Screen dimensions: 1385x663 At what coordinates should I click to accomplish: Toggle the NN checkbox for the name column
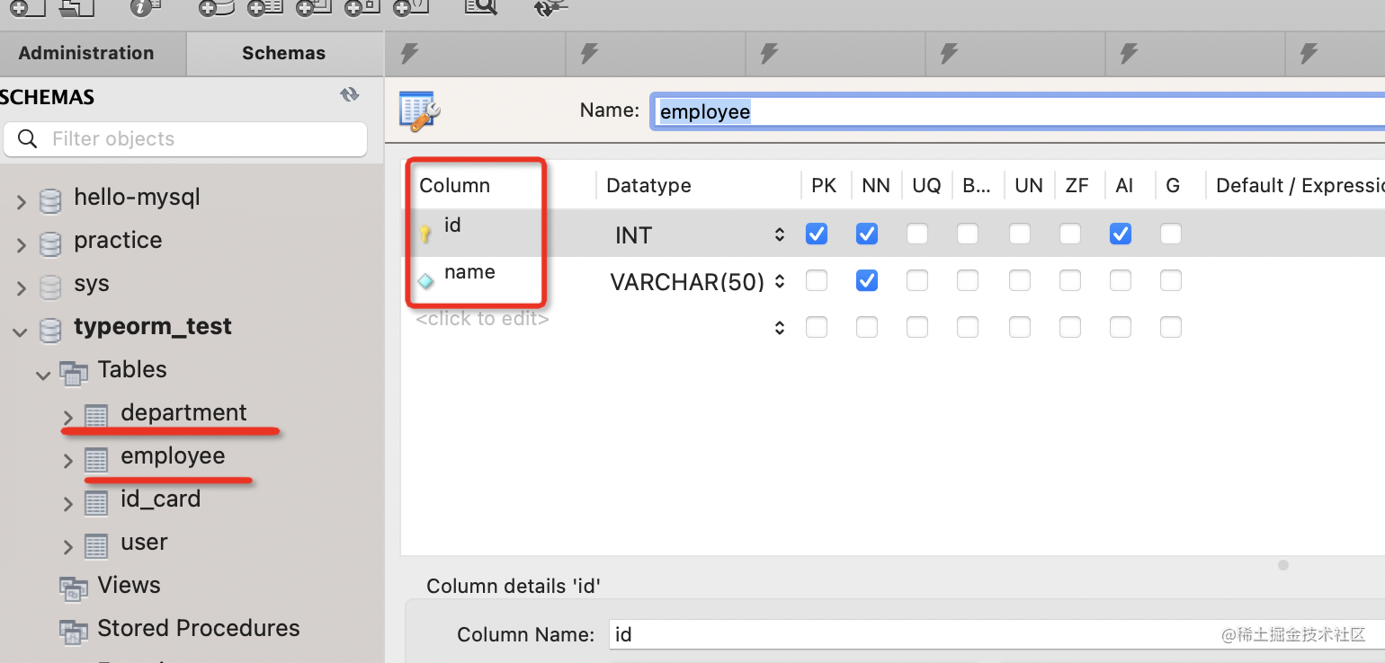[867, 281]
